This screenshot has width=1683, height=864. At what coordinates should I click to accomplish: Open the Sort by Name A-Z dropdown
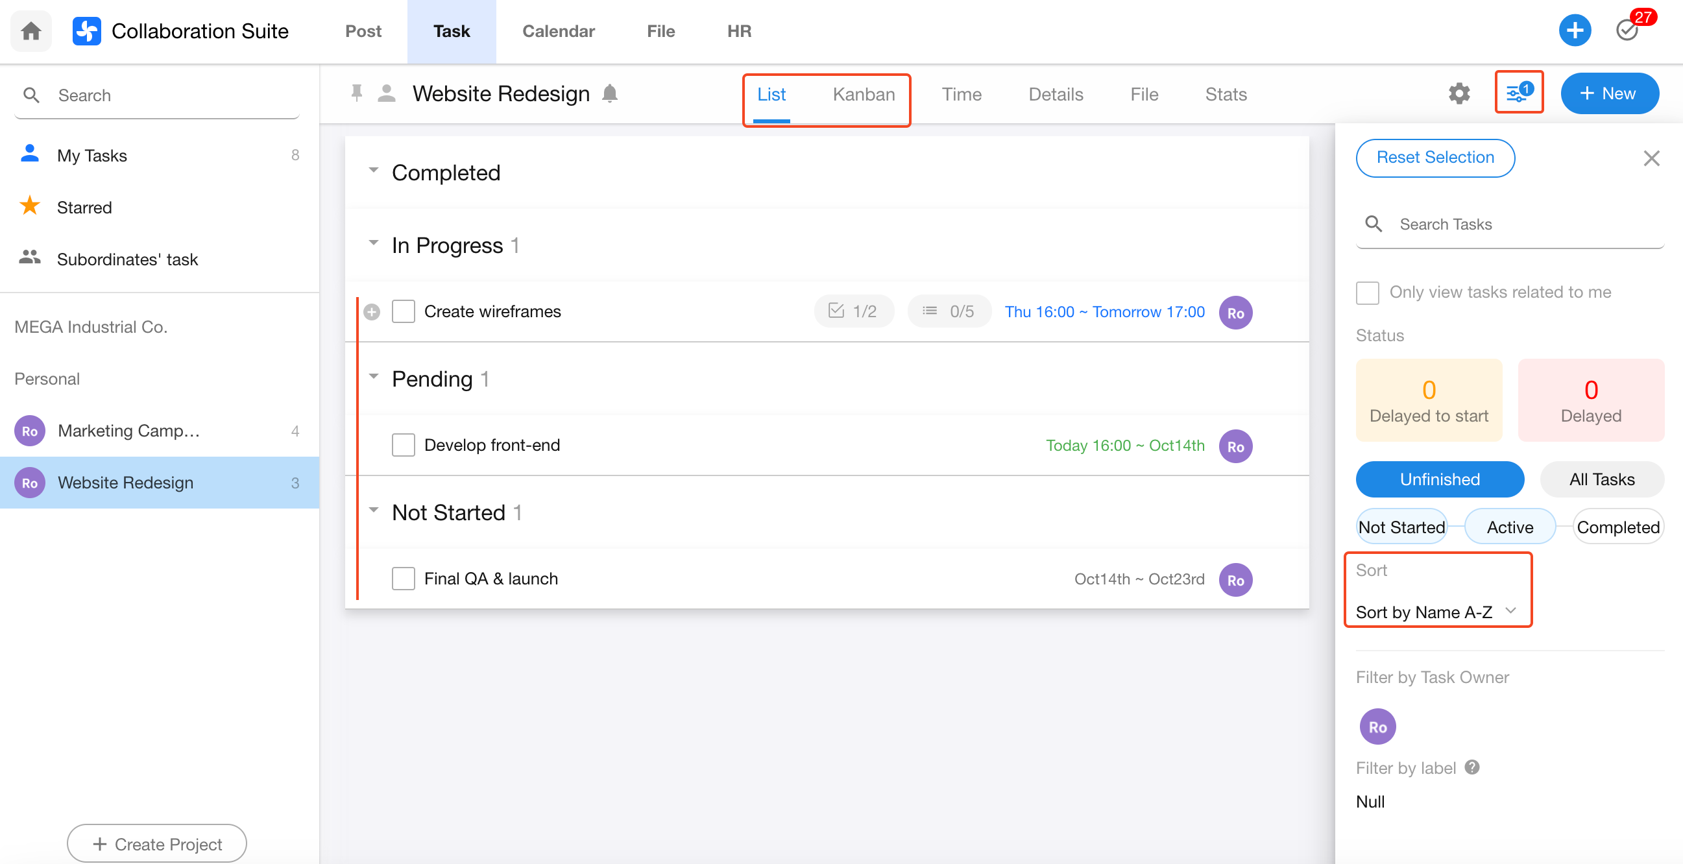click(x=1435, y=612)
